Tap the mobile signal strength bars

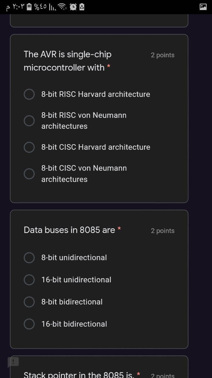tap(52, 7)
